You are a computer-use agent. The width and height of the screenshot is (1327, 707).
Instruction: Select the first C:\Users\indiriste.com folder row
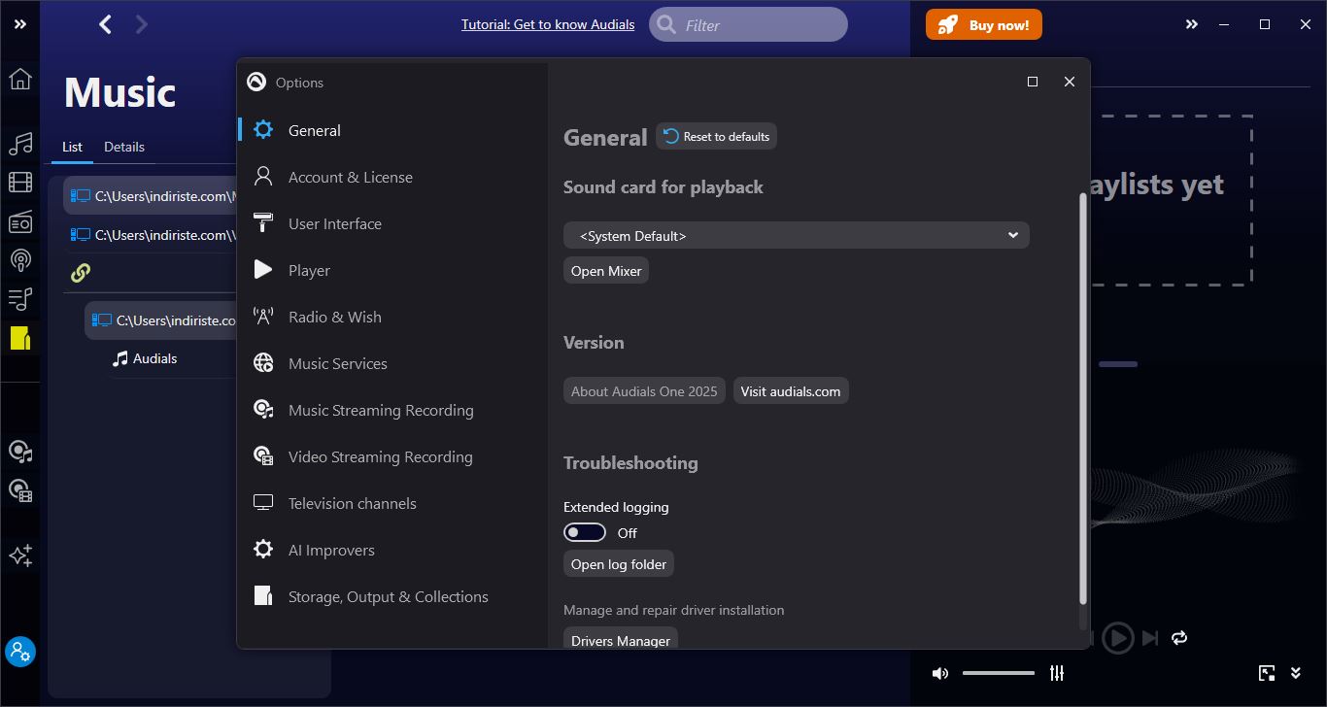151,196
